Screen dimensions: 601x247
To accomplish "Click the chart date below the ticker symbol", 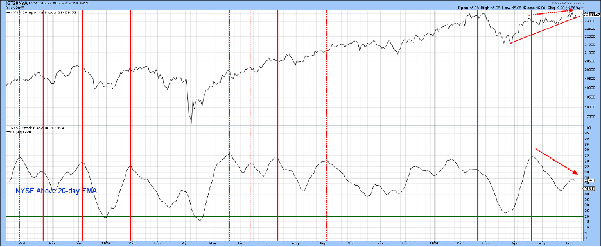I will [x=15, y=8].
